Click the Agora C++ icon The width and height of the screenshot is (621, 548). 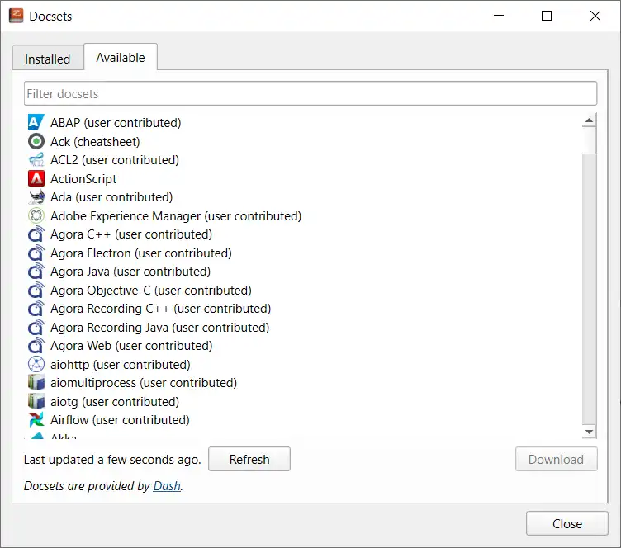[x=36, y=234]
